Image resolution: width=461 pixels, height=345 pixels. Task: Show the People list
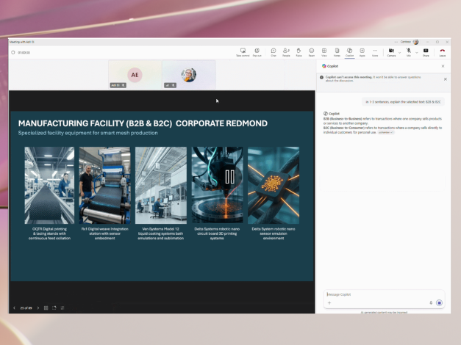(x=286, y=51)
